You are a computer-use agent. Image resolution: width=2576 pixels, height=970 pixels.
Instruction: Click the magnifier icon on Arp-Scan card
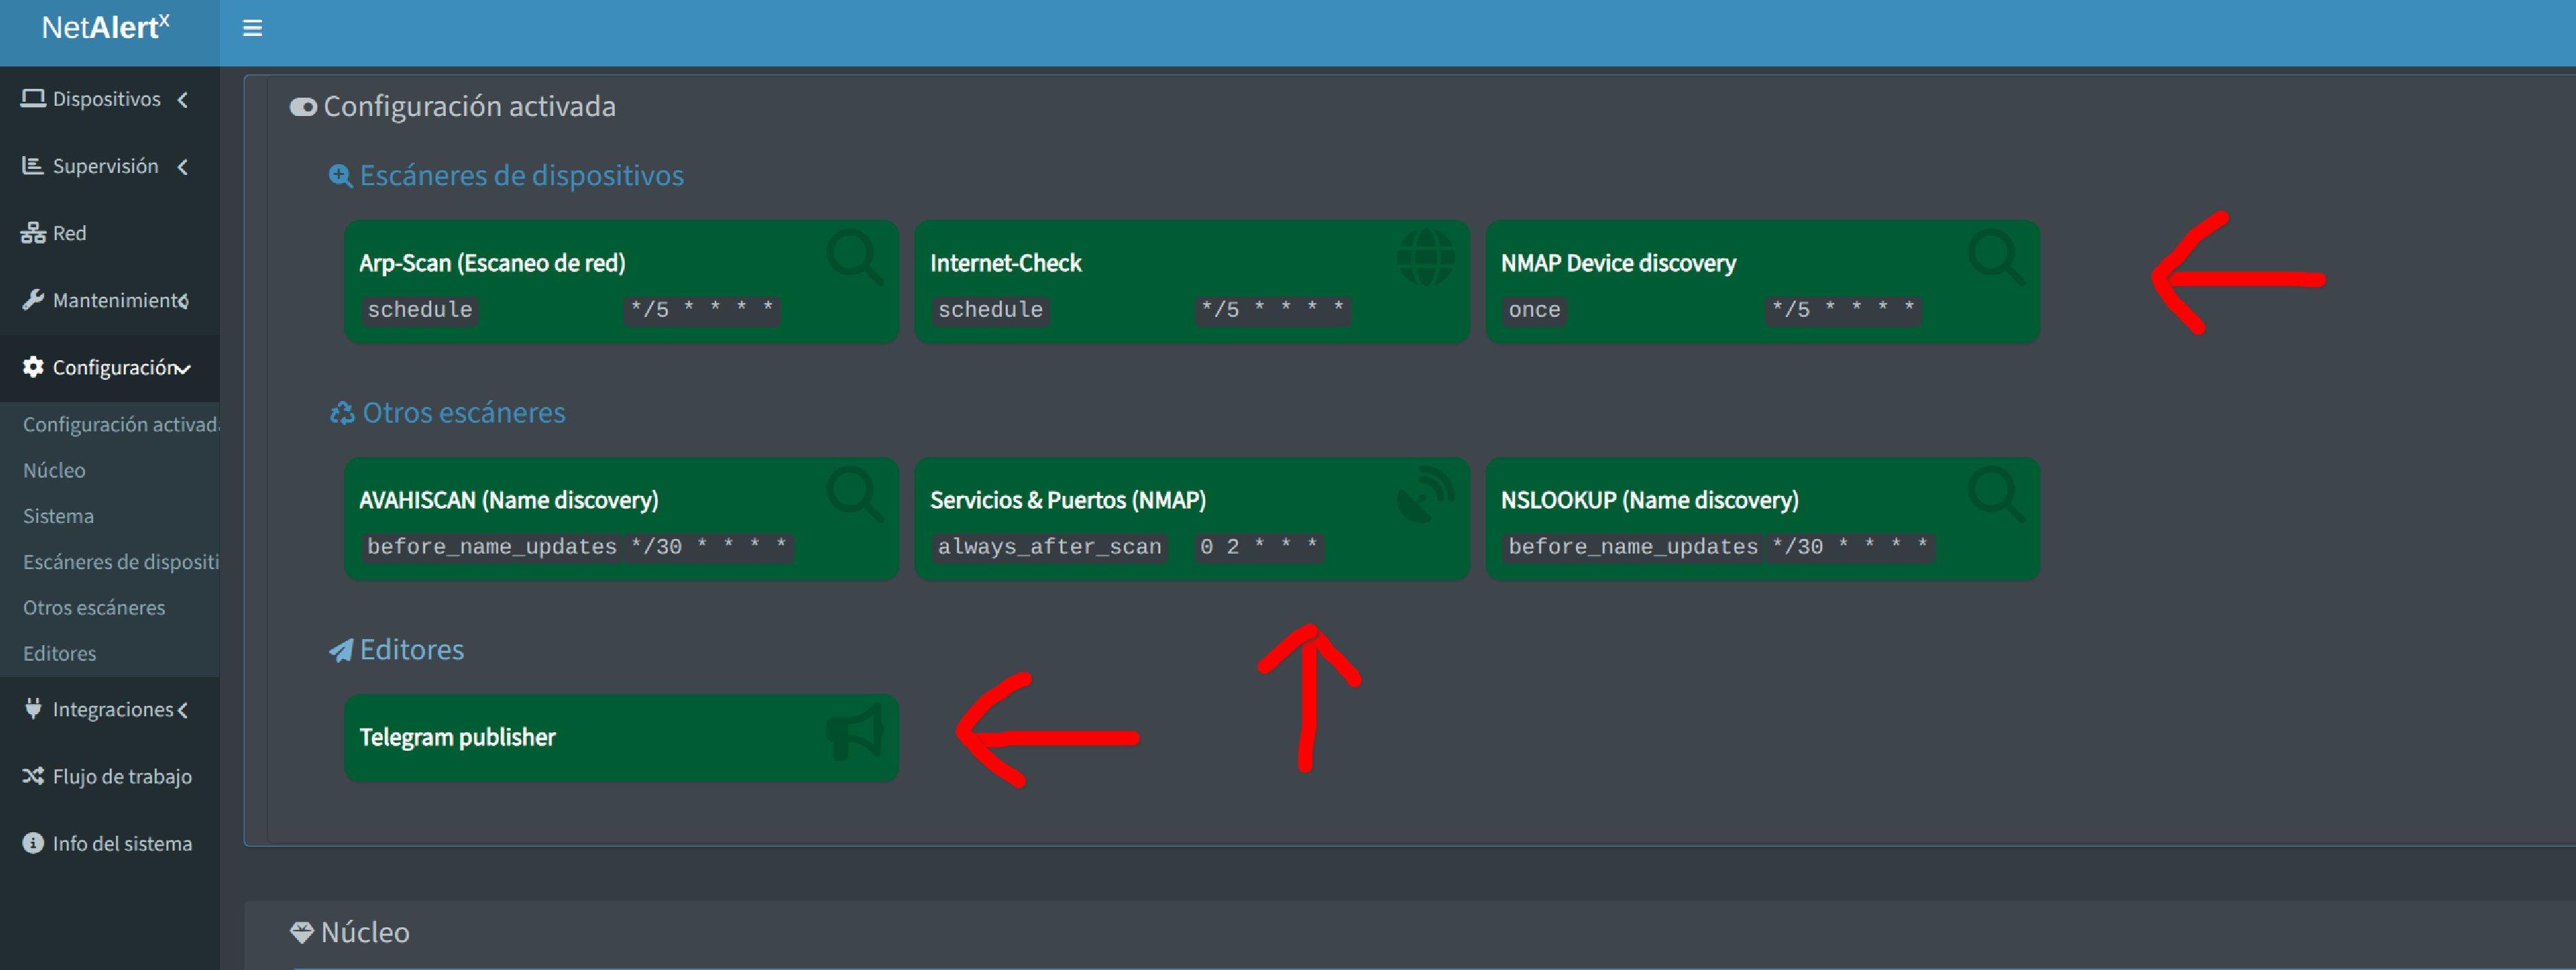click(855, 256)
